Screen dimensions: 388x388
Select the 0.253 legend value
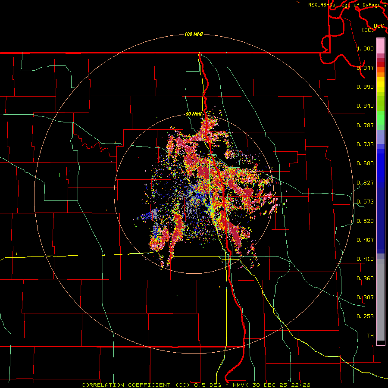click(365, 316)
